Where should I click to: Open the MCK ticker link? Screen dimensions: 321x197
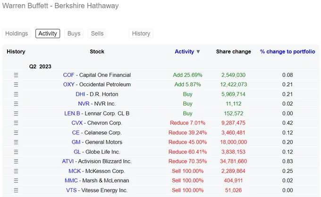pos(75,171)
